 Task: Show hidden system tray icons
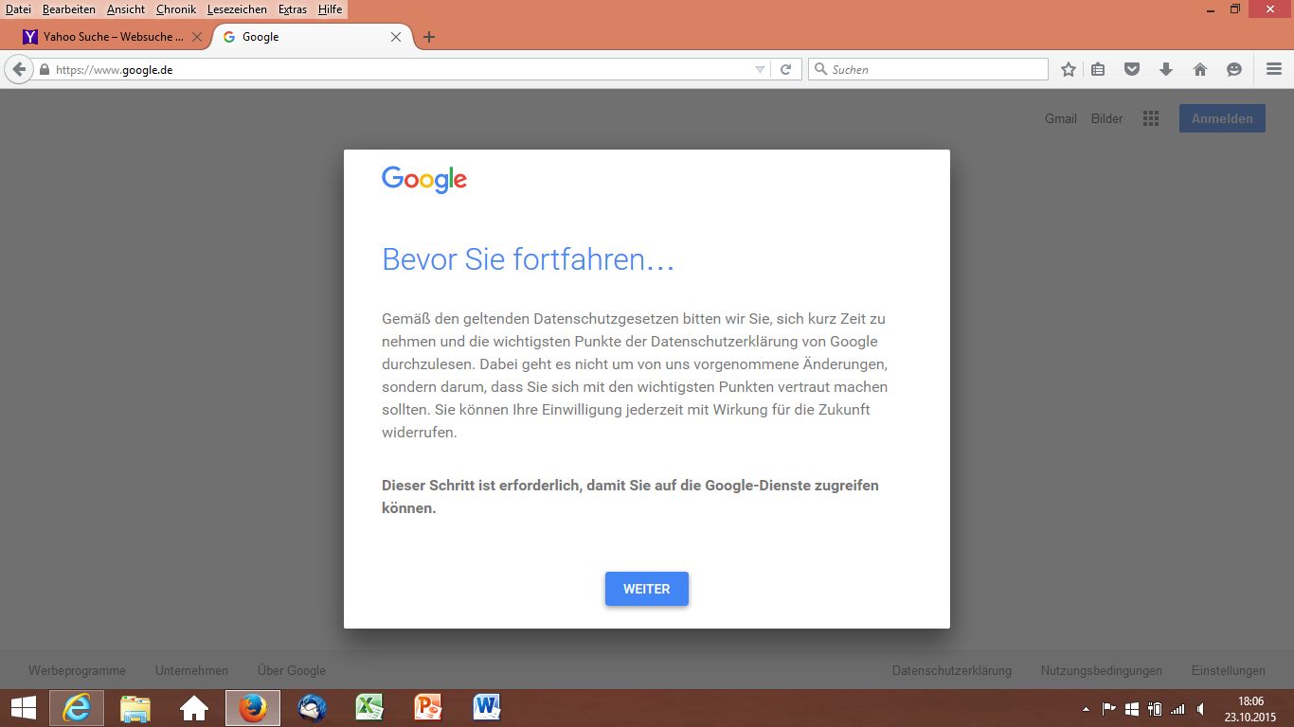(x=1086, y=709)
